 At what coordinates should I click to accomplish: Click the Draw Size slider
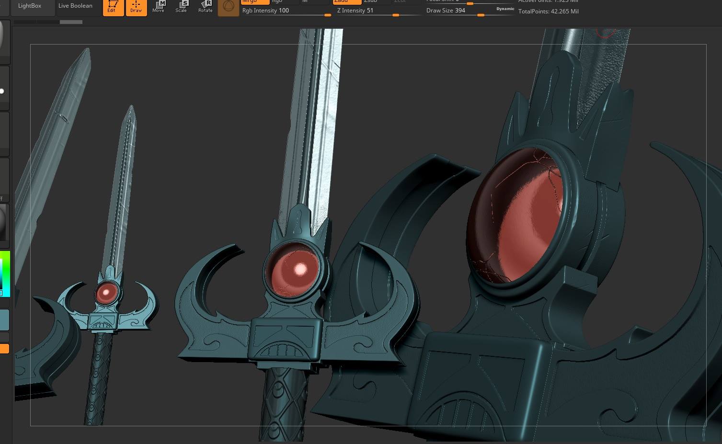click(x=470, y=11)
